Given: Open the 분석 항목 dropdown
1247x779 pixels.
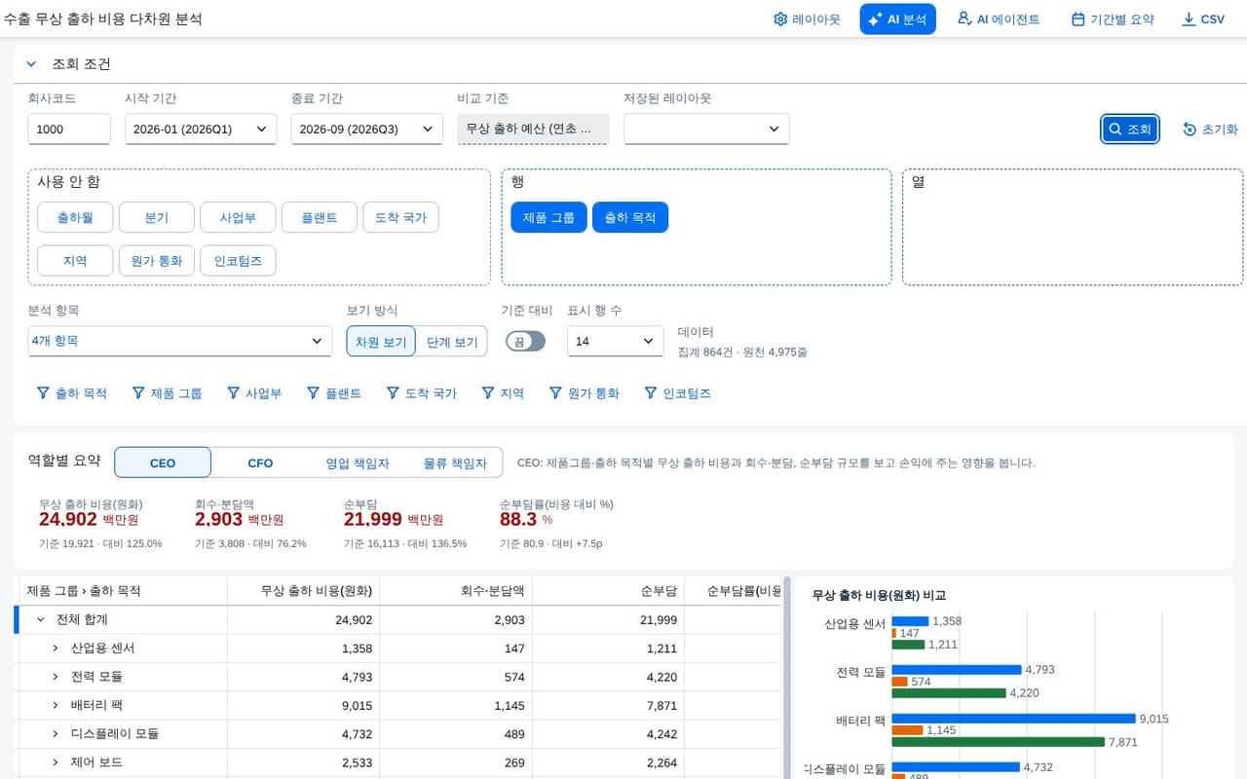Looking at the screenshot, I should [180, 341].
